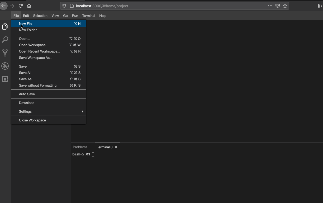Open the Source Control panel icon
This screenshot has height=203, width=323.
pyautogui.click(x=5, y=53)
